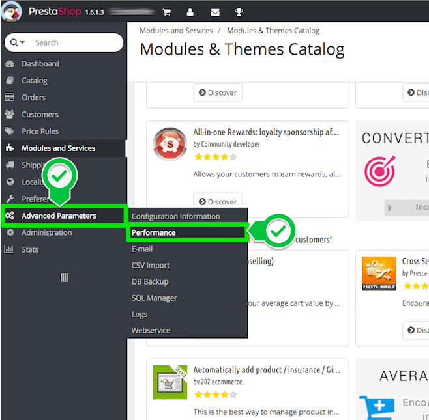This screenshot has width=429, height=420.
Task: Open Price Rules from the sidebar
Action: point(40,132)
